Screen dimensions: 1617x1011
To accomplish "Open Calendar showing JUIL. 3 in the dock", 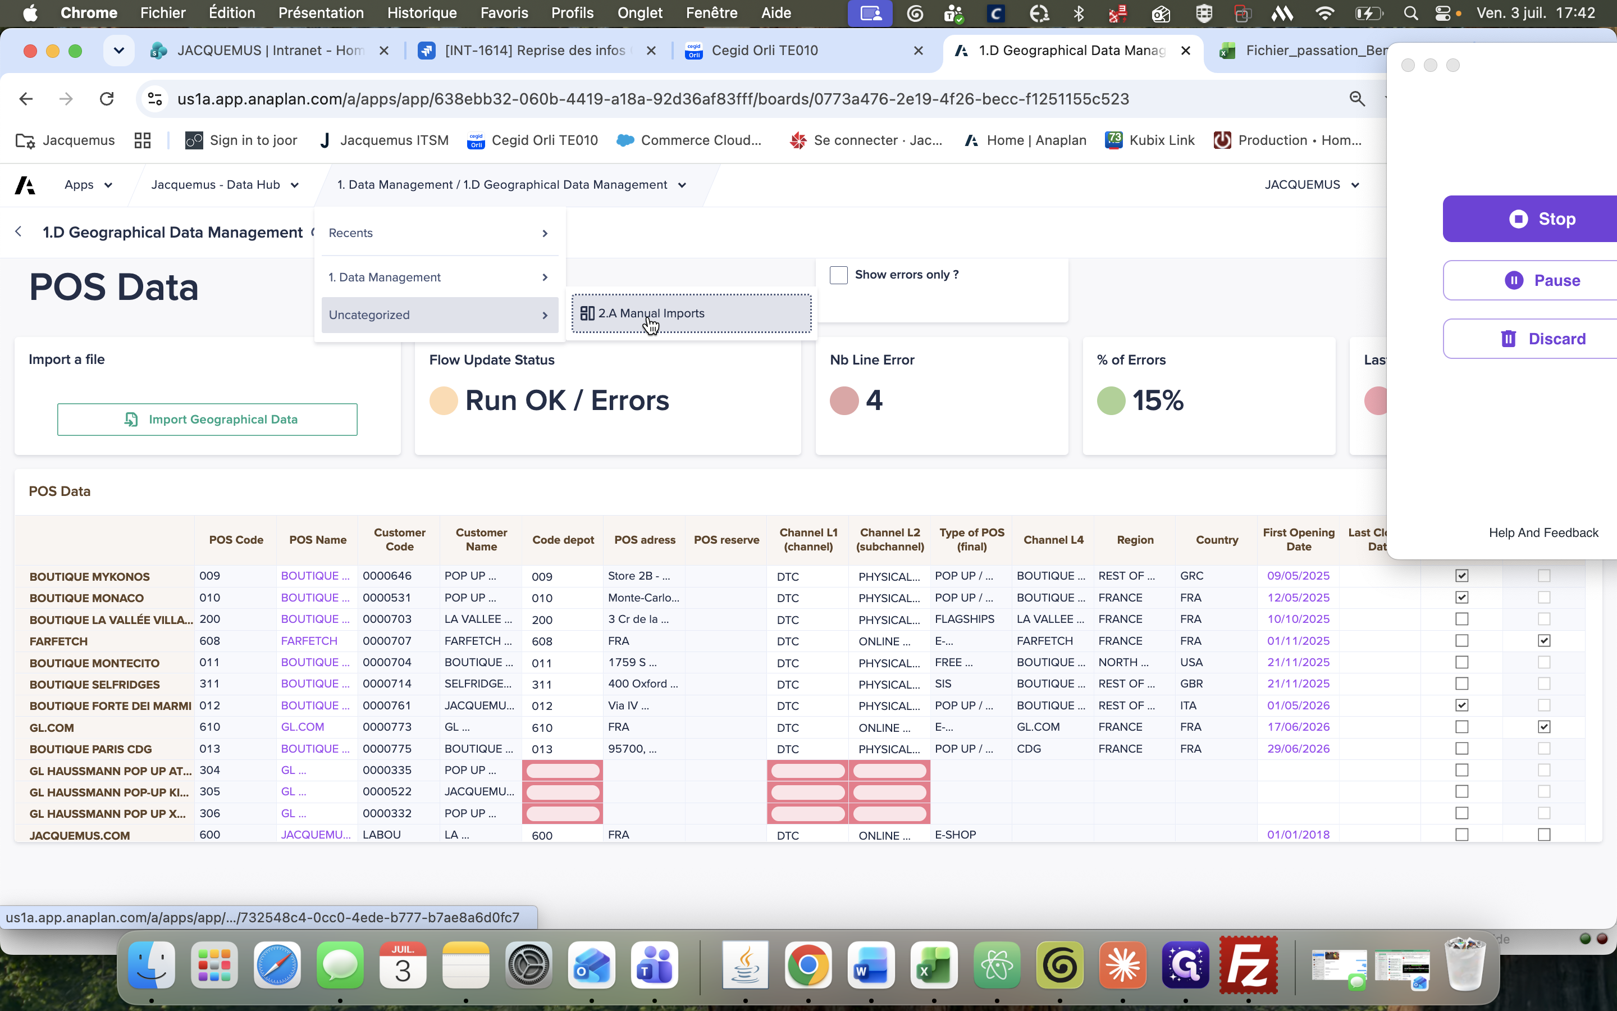I will point(403,966).
